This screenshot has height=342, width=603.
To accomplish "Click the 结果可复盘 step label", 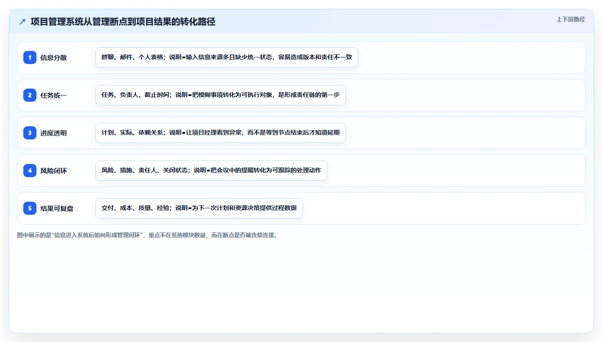I will coord(57,208).
